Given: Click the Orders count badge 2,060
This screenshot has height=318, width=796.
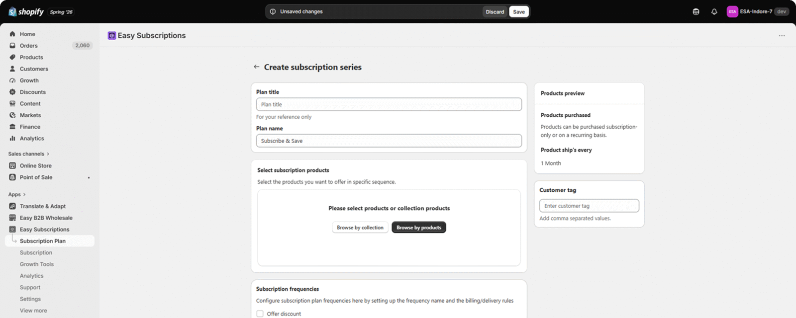Looking at the screenshot, I should coord(83,45).
